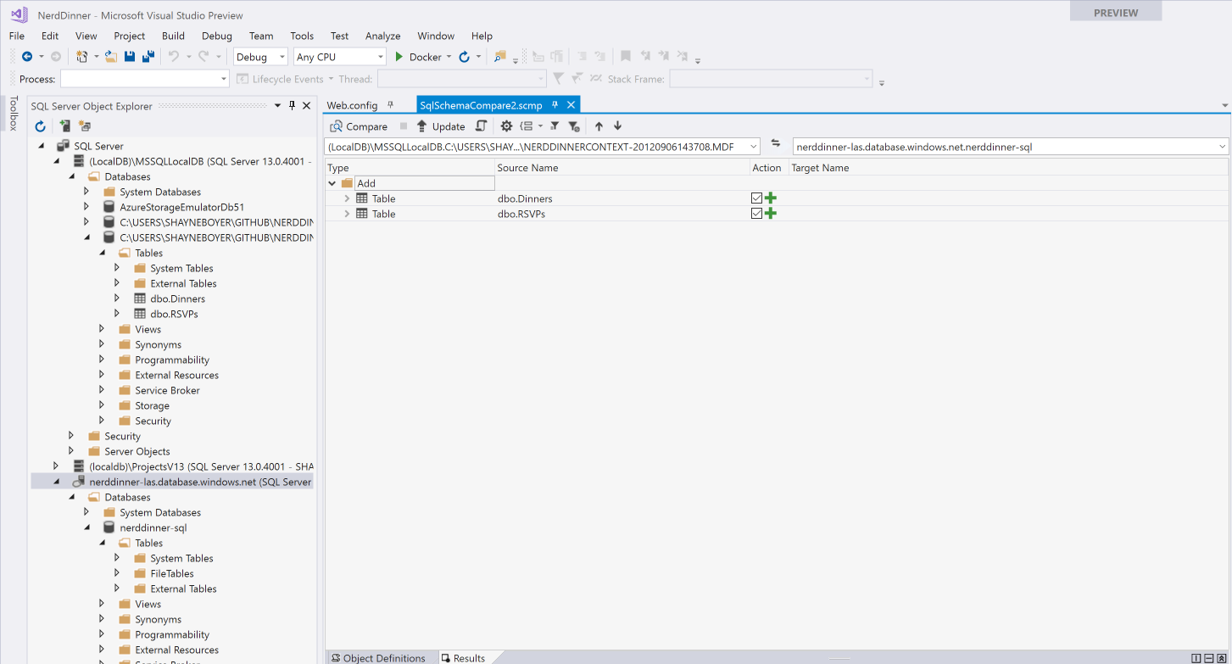Click the Save All icon
The width and height of the screenshot is (1232, 664).
tap(148, 57)
